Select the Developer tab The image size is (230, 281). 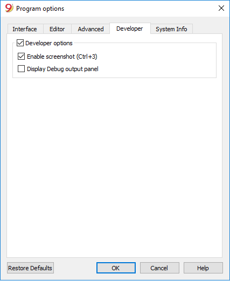(x=130, y=29)
